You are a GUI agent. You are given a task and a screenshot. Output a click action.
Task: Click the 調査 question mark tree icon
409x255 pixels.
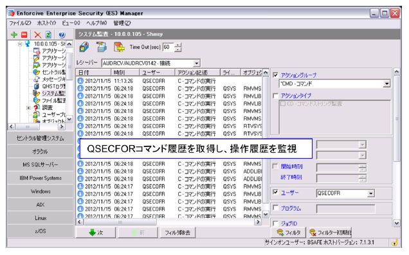(x=36, y=107)
